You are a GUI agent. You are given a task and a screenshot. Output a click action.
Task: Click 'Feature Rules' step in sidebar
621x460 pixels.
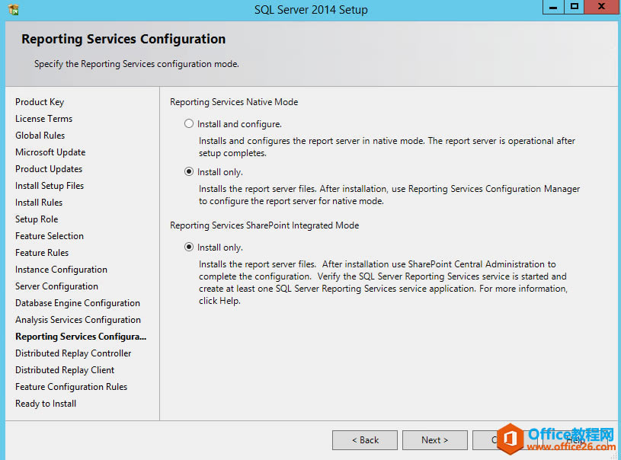click(42, 253)
